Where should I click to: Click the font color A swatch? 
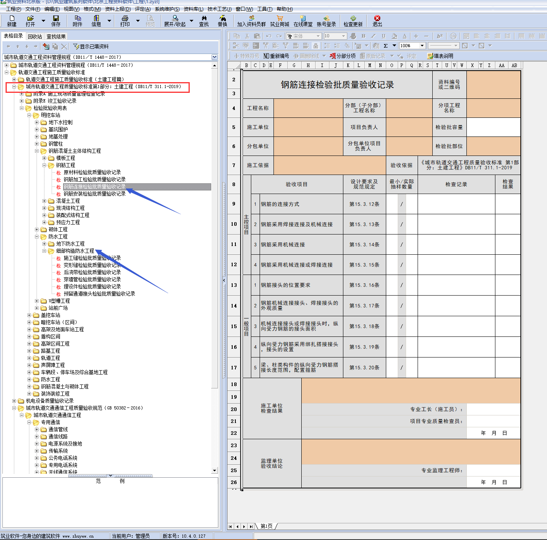404,36
